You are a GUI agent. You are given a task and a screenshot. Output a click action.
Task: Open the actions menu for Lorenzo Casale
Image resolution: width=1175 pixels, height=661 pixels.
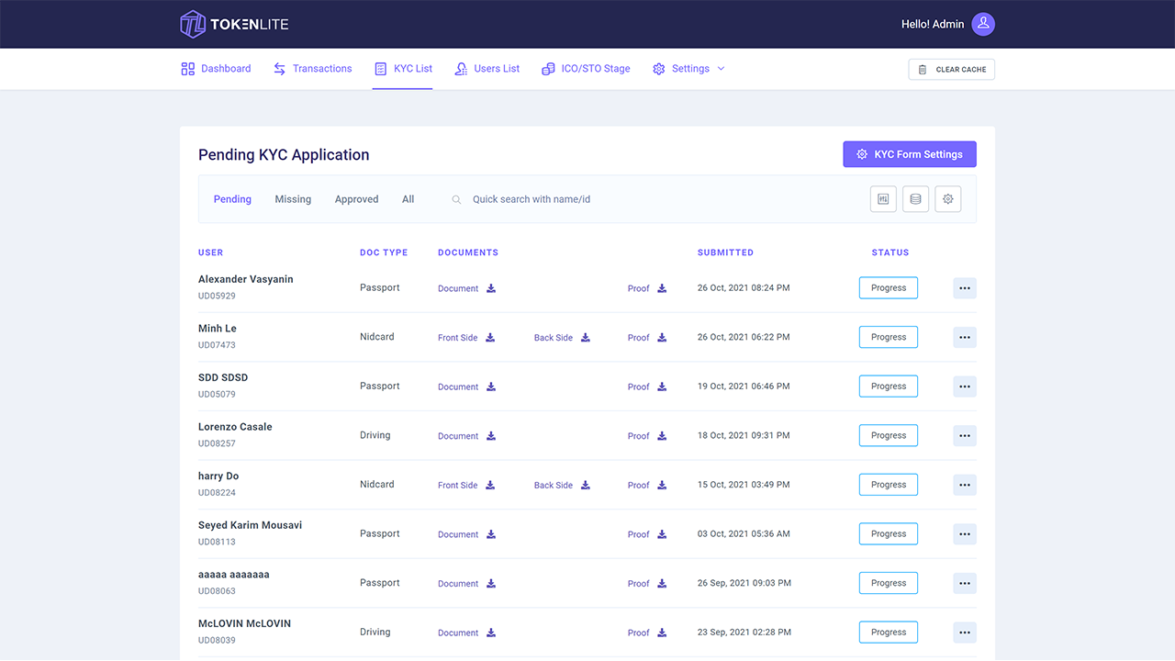[964, 435]
